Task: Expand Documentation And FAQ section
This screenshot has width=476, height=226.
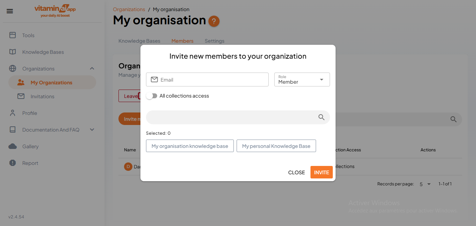Action: pos(92,129)
